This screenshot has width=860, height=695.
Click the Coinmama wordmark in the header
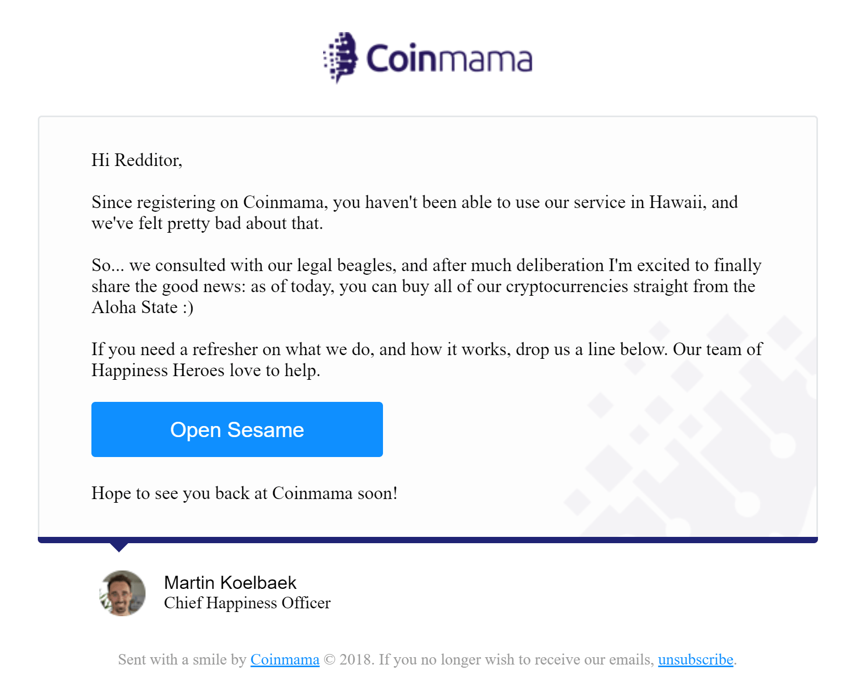coord(449,58)
